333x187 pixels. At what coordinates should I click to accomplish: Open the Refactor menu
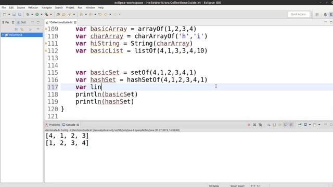pyautogui.click(x=33, y=7)
